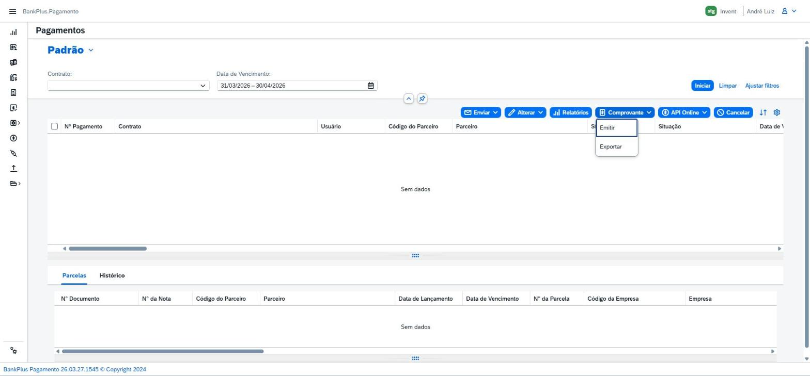Screen dimensions: 810x376
Task: Click the Iniciar button
Action: 703,86
